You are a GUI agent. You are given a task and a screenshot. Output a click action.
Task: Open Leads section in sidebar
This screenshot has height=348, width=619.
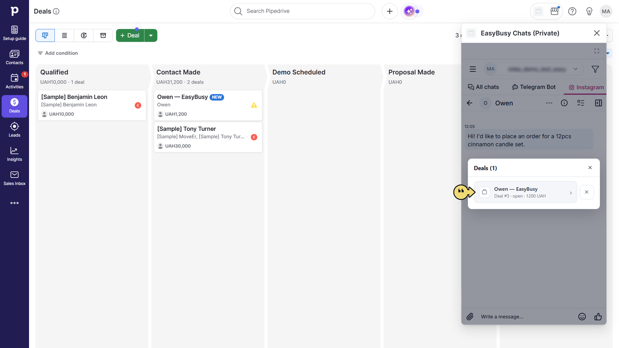click(15, 130)
